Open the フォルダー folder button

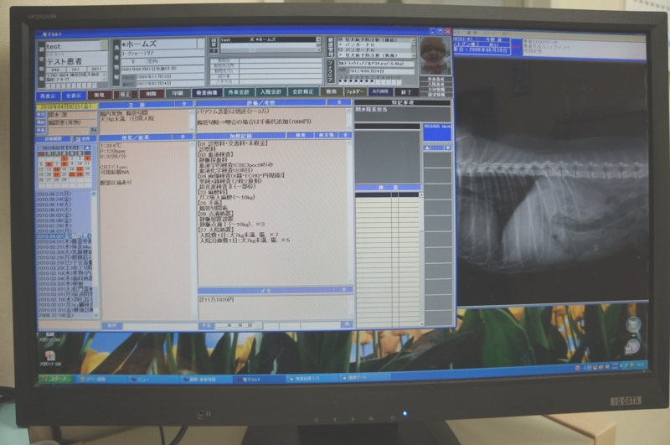pos(354,91)
